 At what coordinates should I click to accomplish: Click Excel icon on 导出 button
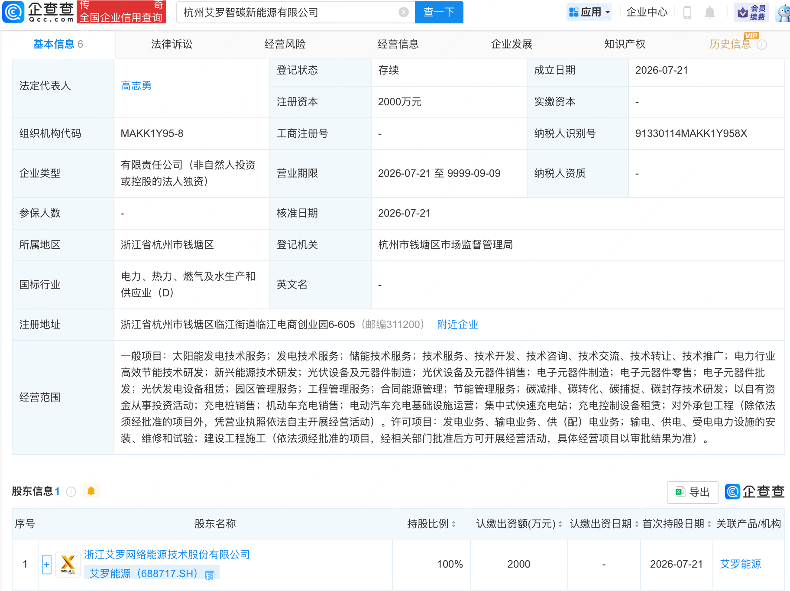tap(680, 492)
